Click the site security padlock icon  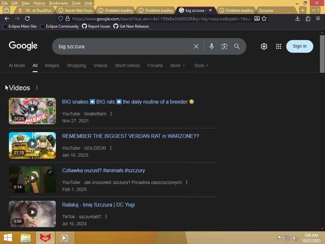point(68,18)
